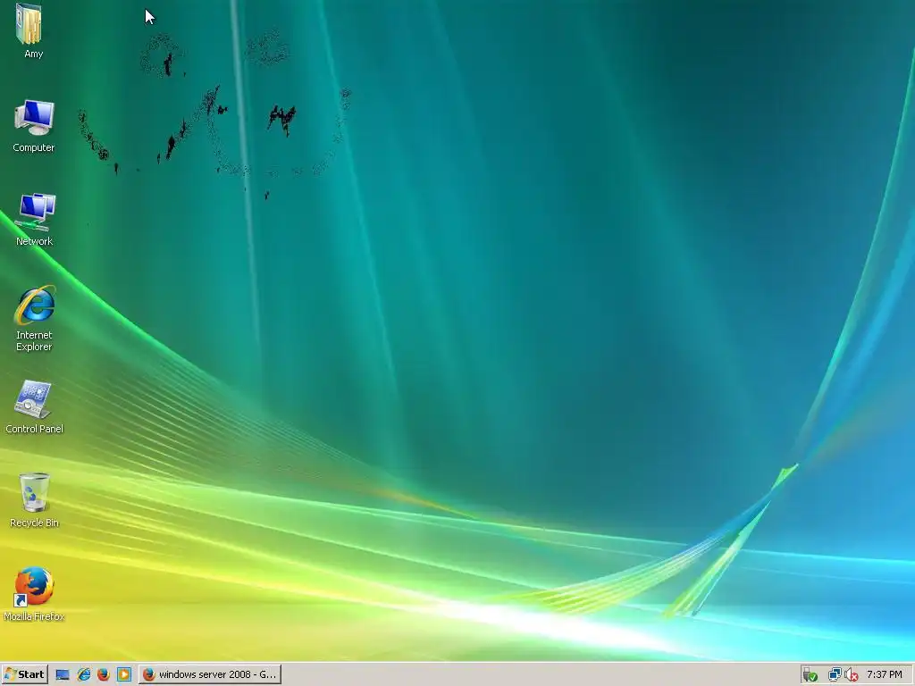Open the Start menu

click(x=24, y=674)
